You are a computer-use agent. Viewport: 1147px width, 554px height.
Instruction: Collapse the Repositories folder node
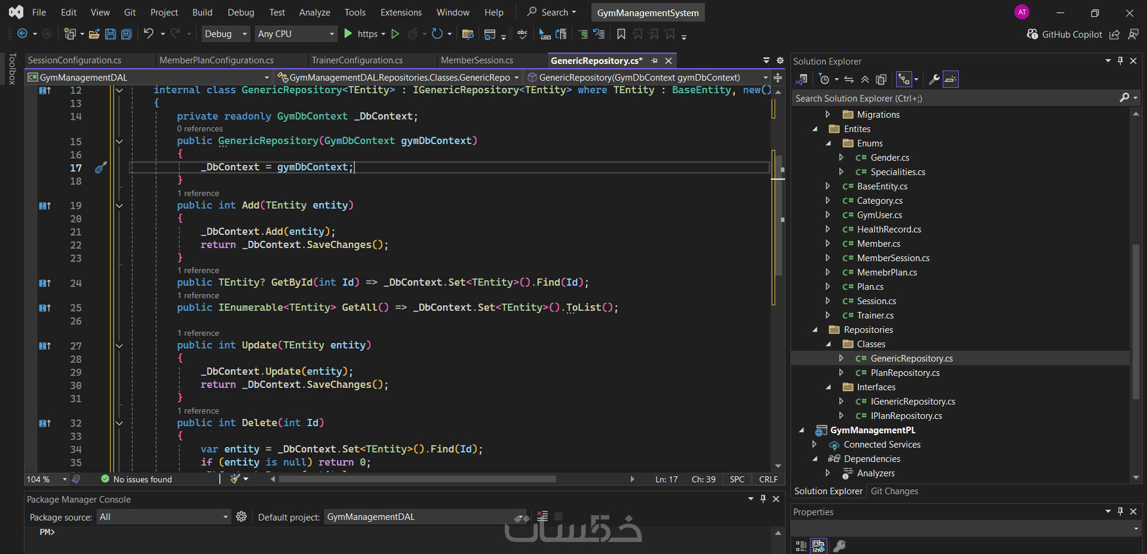[815, 330]
